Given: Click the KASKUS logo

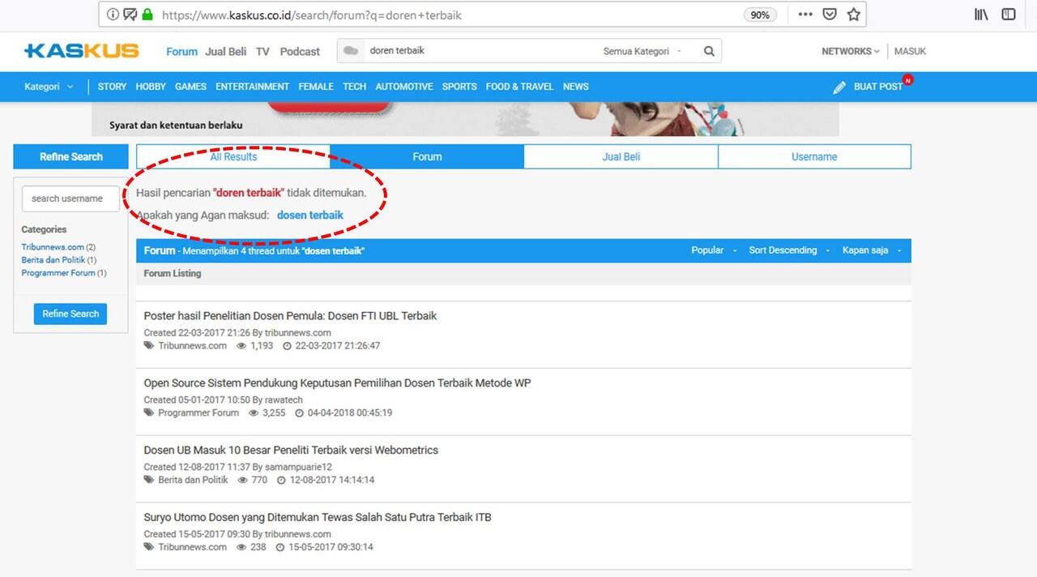Looking at the screenshot, I should pos(82,51).
